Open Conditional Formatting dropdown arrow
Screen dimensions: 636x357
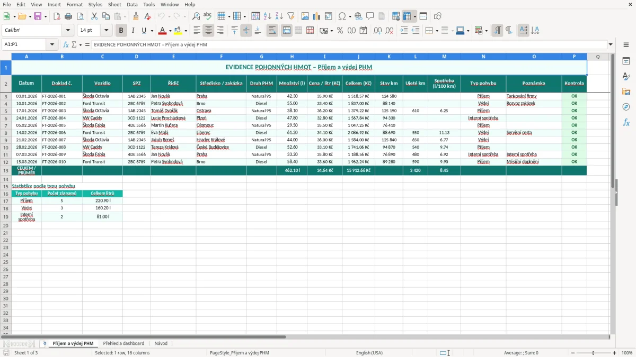486,31
